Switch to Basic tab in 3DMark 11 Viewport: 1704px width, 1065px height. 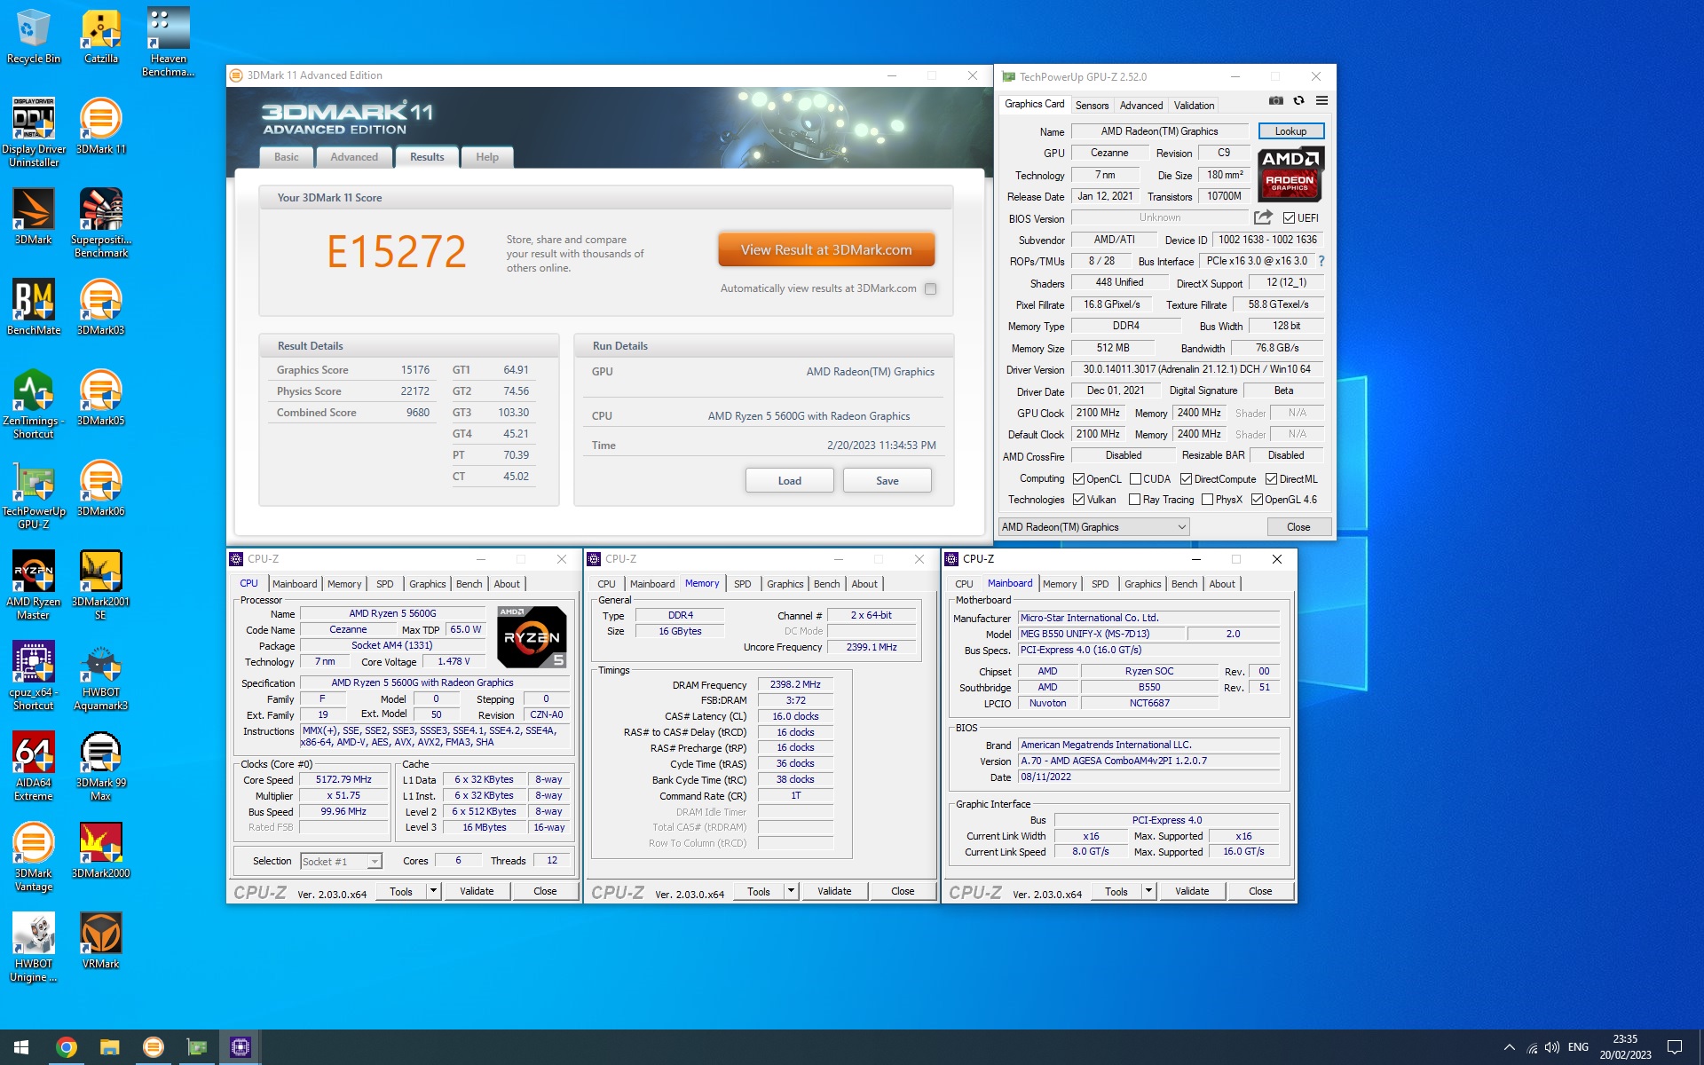click(x=287, y=157)
